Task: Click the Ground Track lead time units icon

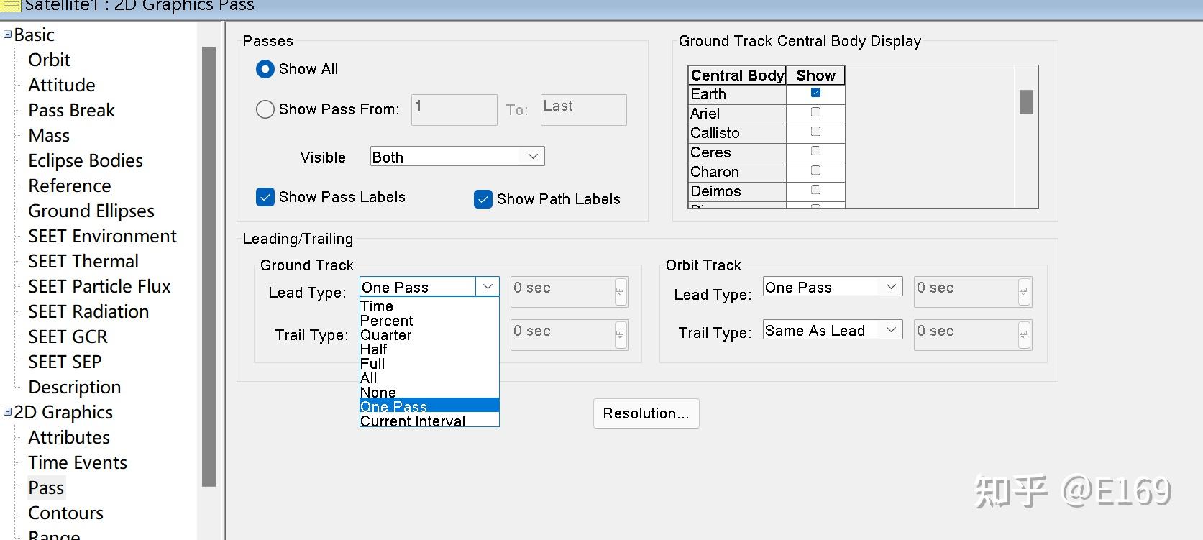Action: 620,291
